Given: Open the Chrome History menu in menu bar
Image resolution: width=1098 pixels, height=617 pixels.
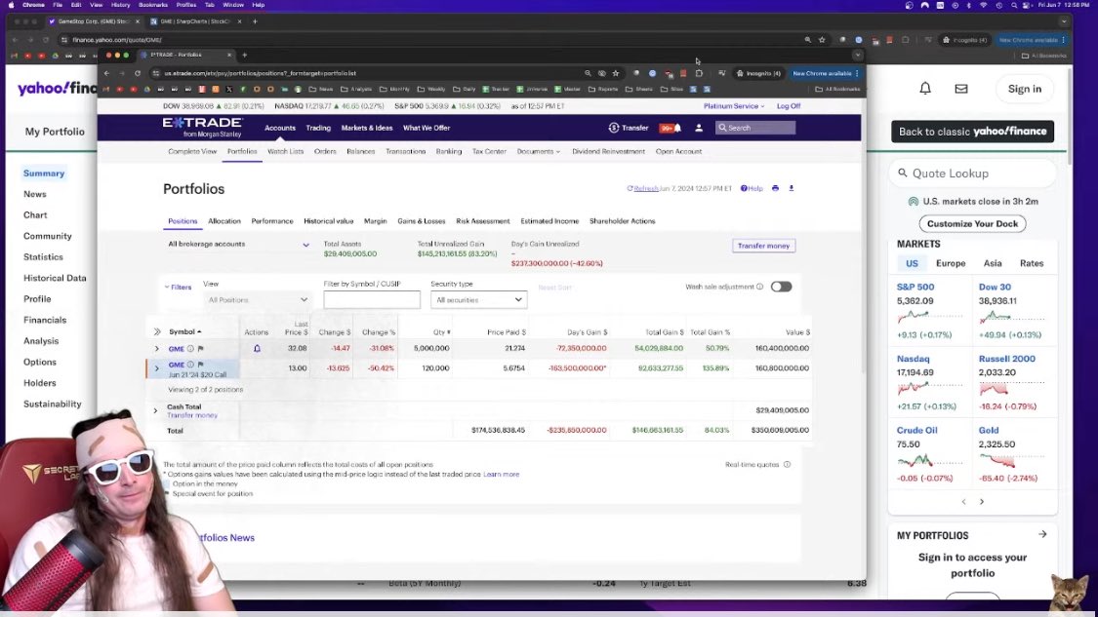Looking at the screenshot, I should [x=120, y=5].
